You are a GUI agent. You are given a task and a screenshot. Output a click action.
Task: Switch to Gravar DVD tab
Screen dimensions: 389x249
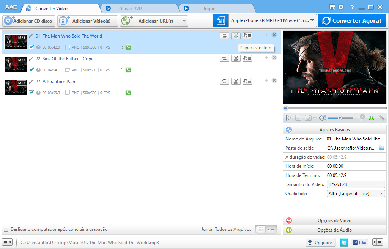tap(130, 8)
